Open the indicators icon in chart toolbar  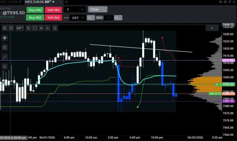coord(48,28)
